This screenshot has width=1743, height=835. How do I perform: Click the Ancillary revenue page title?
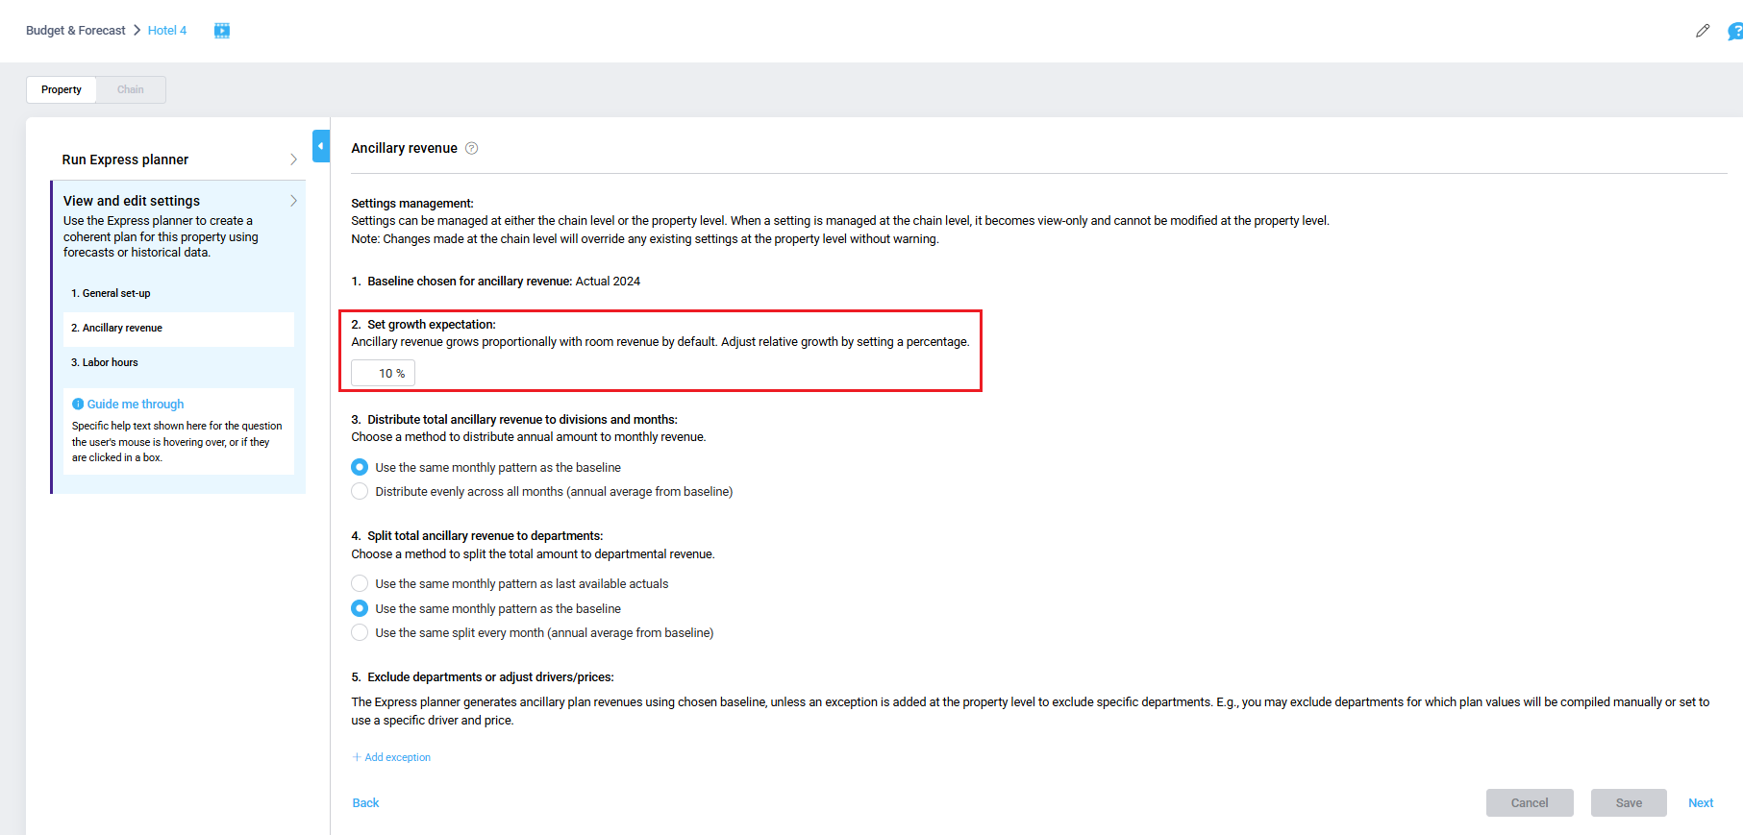pos(404,148)
